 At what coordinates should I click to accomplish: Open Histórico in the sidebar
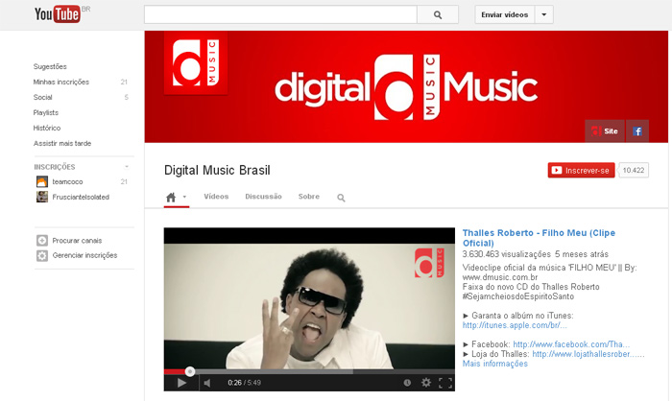[x=47, y=129]
